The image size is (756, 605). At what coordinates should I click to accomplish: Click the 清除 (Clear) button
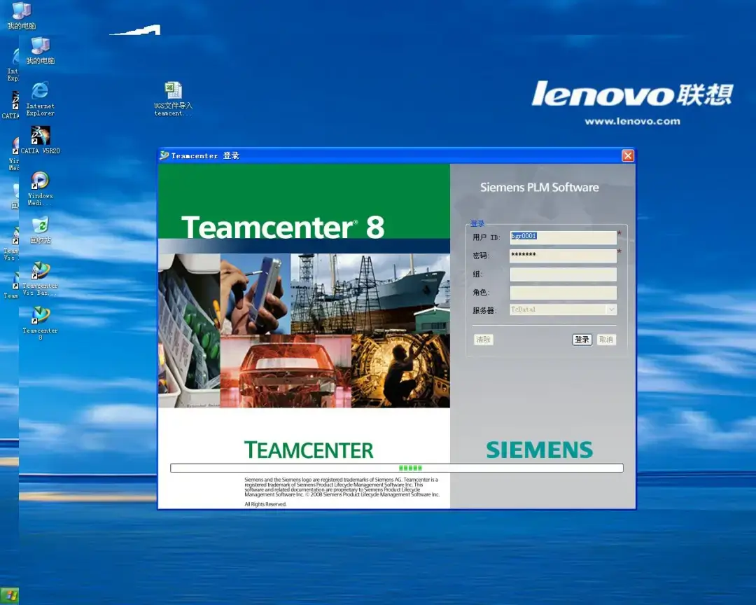point(484,339)
